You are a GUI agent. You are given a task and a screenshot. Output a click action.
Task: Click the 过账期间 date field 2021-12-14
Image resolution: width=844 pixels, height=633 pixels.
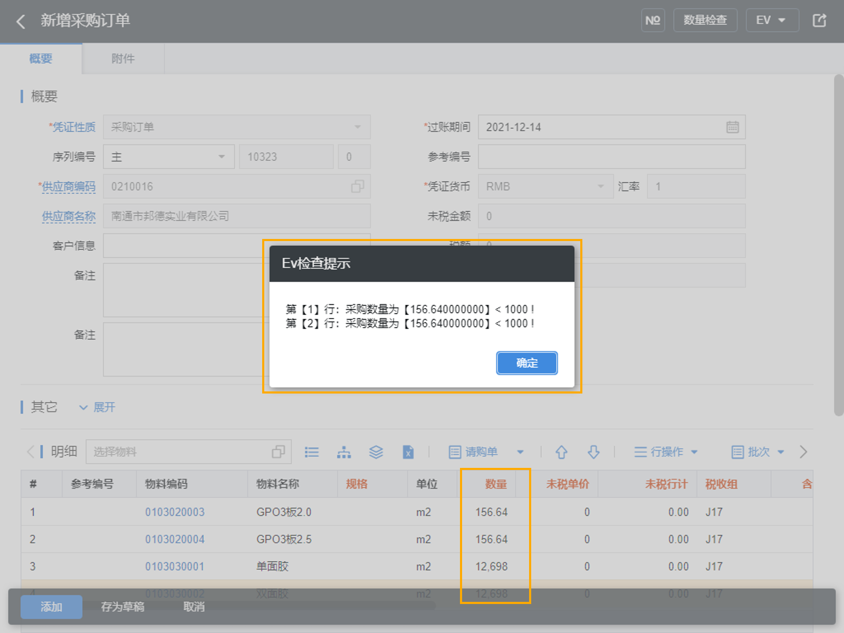611,127
